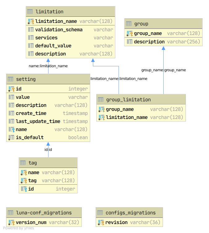The image size is (209, 233).
Task: Click the name:limitation_name relationship label
Action: (48, 66)
